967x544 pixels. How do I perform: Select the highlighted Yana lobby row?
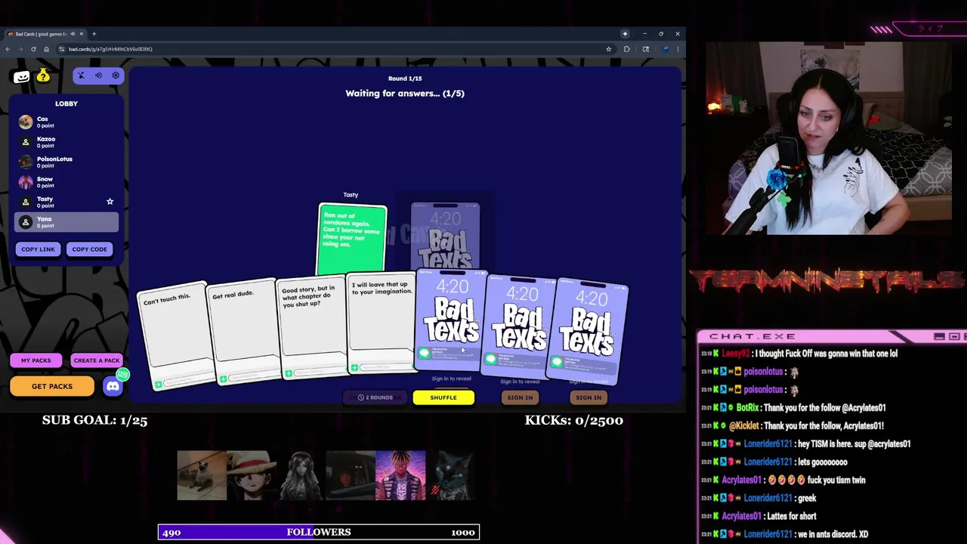(66, 222)
